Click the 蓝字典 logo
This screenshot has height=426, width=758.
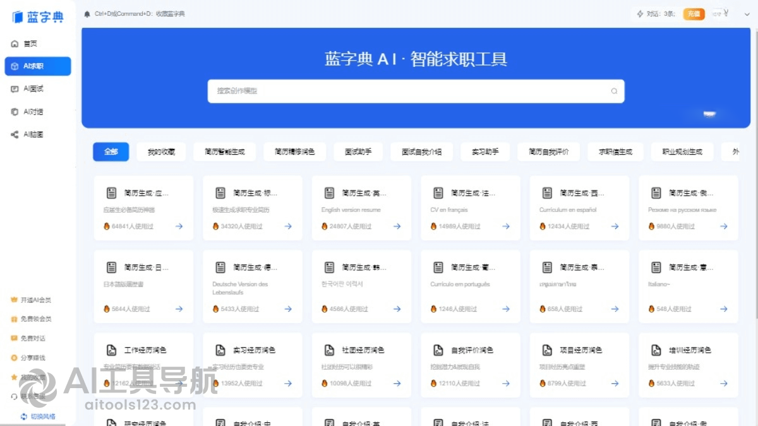click(38, 17)
